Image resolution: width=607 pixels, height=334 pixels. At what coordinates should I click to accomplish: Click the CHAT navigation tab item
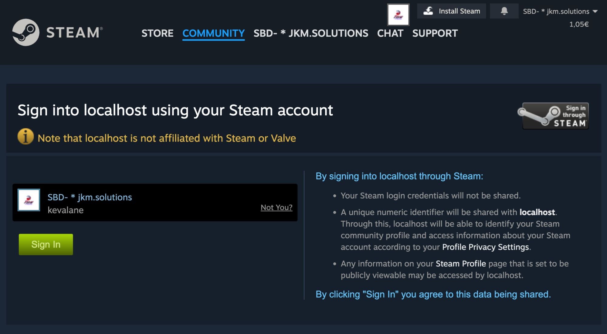[390, 33]
